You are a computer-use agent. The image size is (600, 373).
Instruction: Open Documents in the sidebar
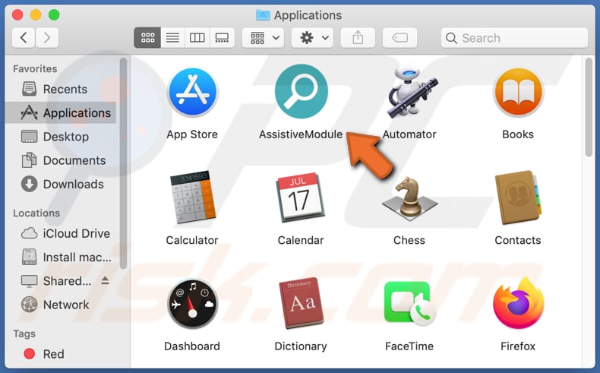coord(62,160)
